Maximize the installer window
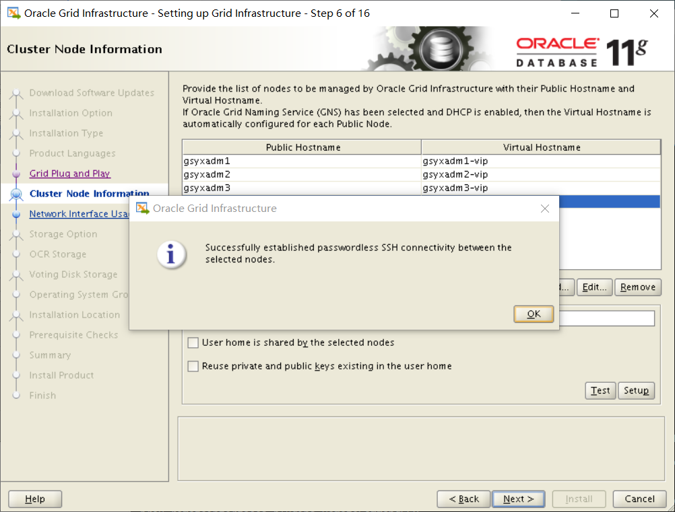 (x=614, y=13)
